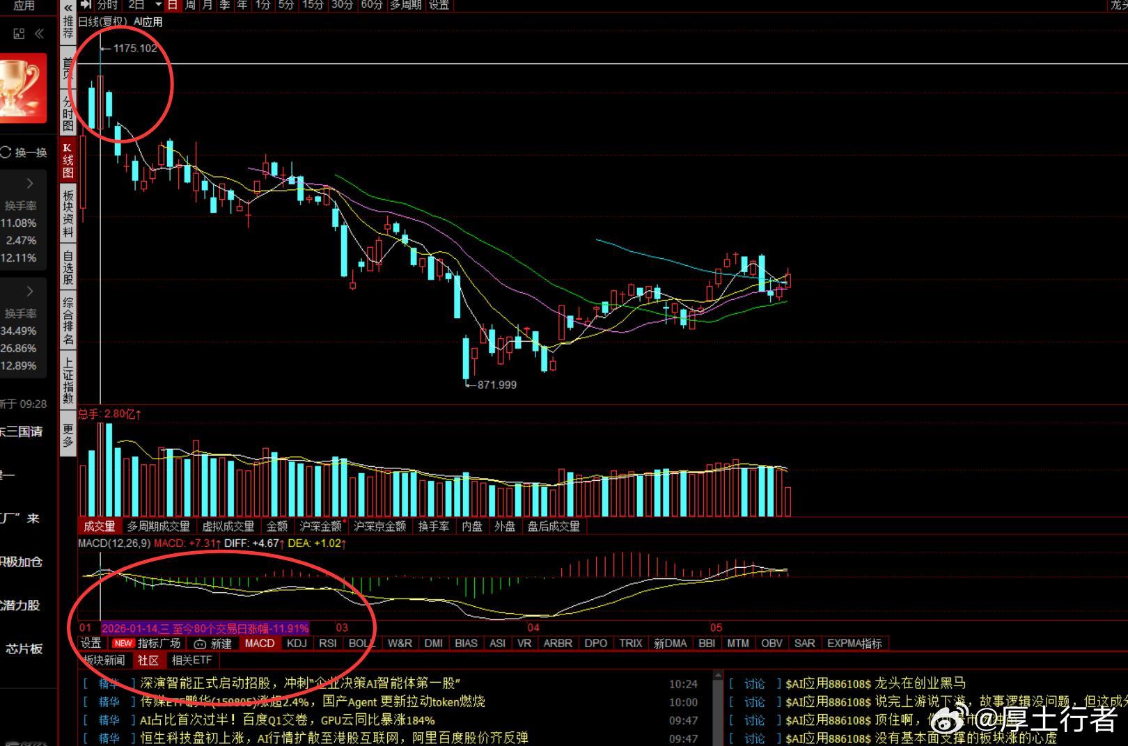Select the 成交量 volume indicator tab
The height and width of the screenshot is (746, 1128).
point(100,526)
